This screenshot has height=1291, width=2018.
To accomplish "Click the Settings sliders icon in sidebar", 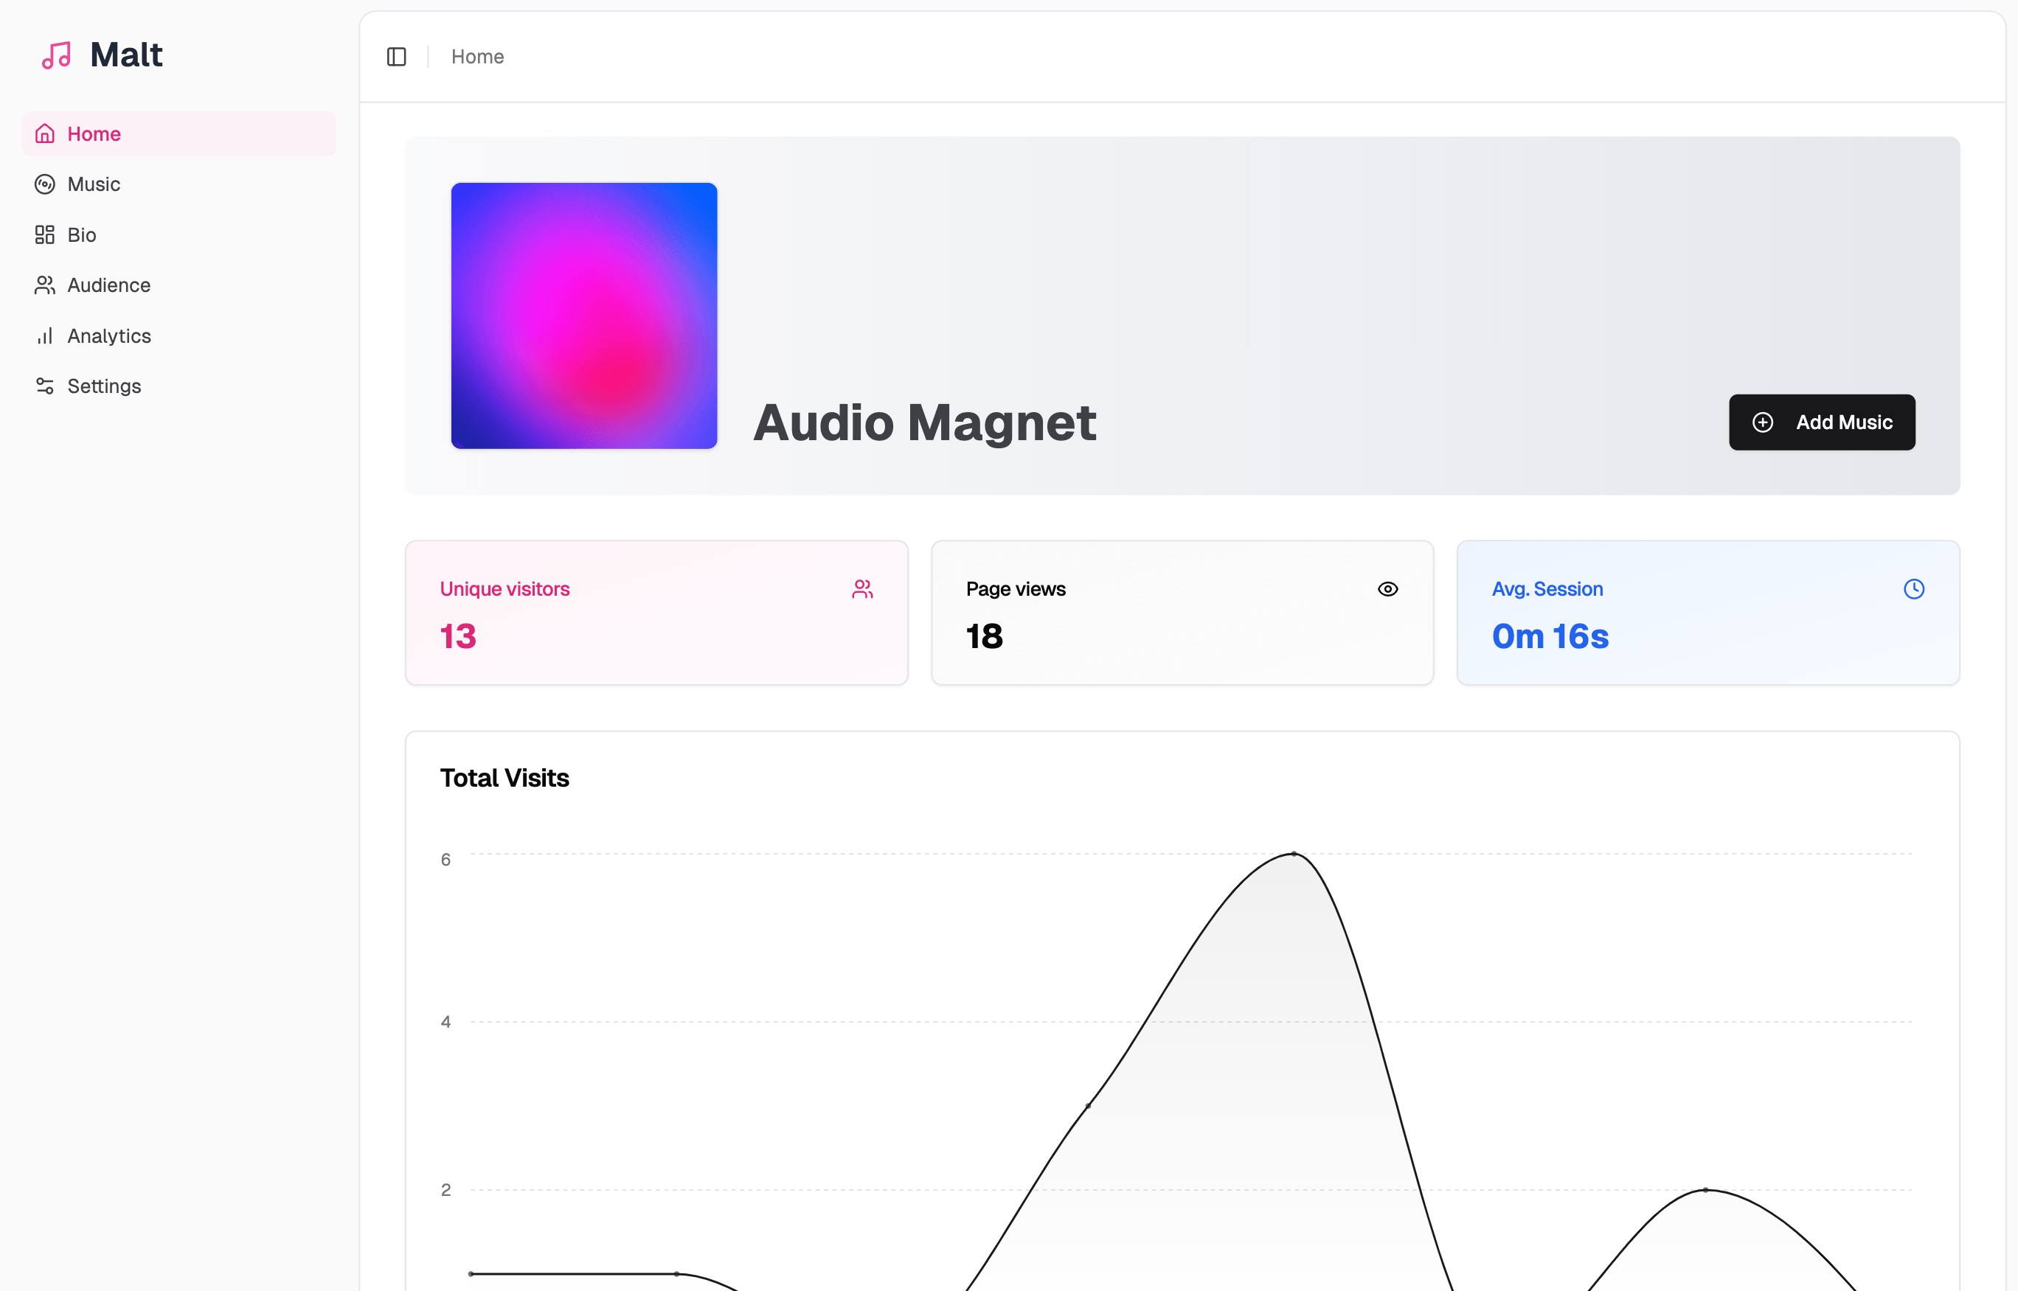I will (x=44, y=386).
